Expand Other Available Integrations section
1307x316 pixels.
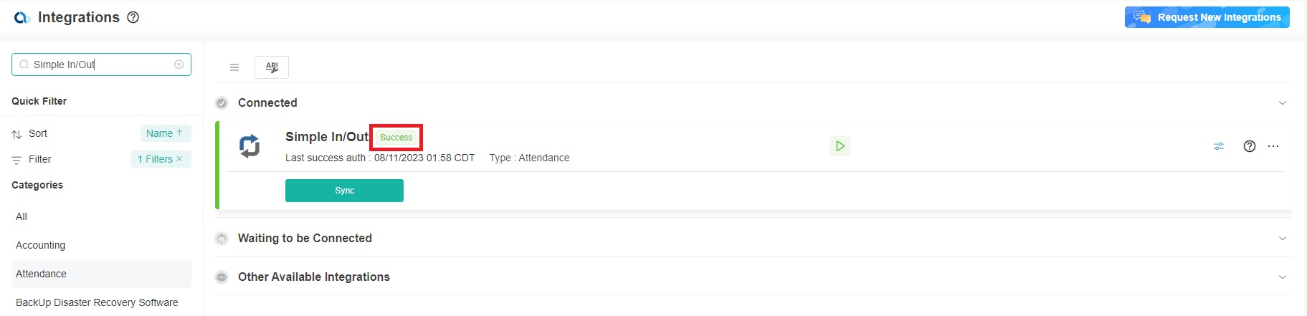click(1283, 277)
